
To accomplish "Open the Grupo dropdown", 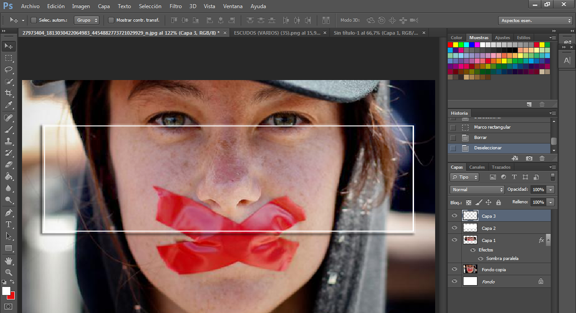I will 87,20.
